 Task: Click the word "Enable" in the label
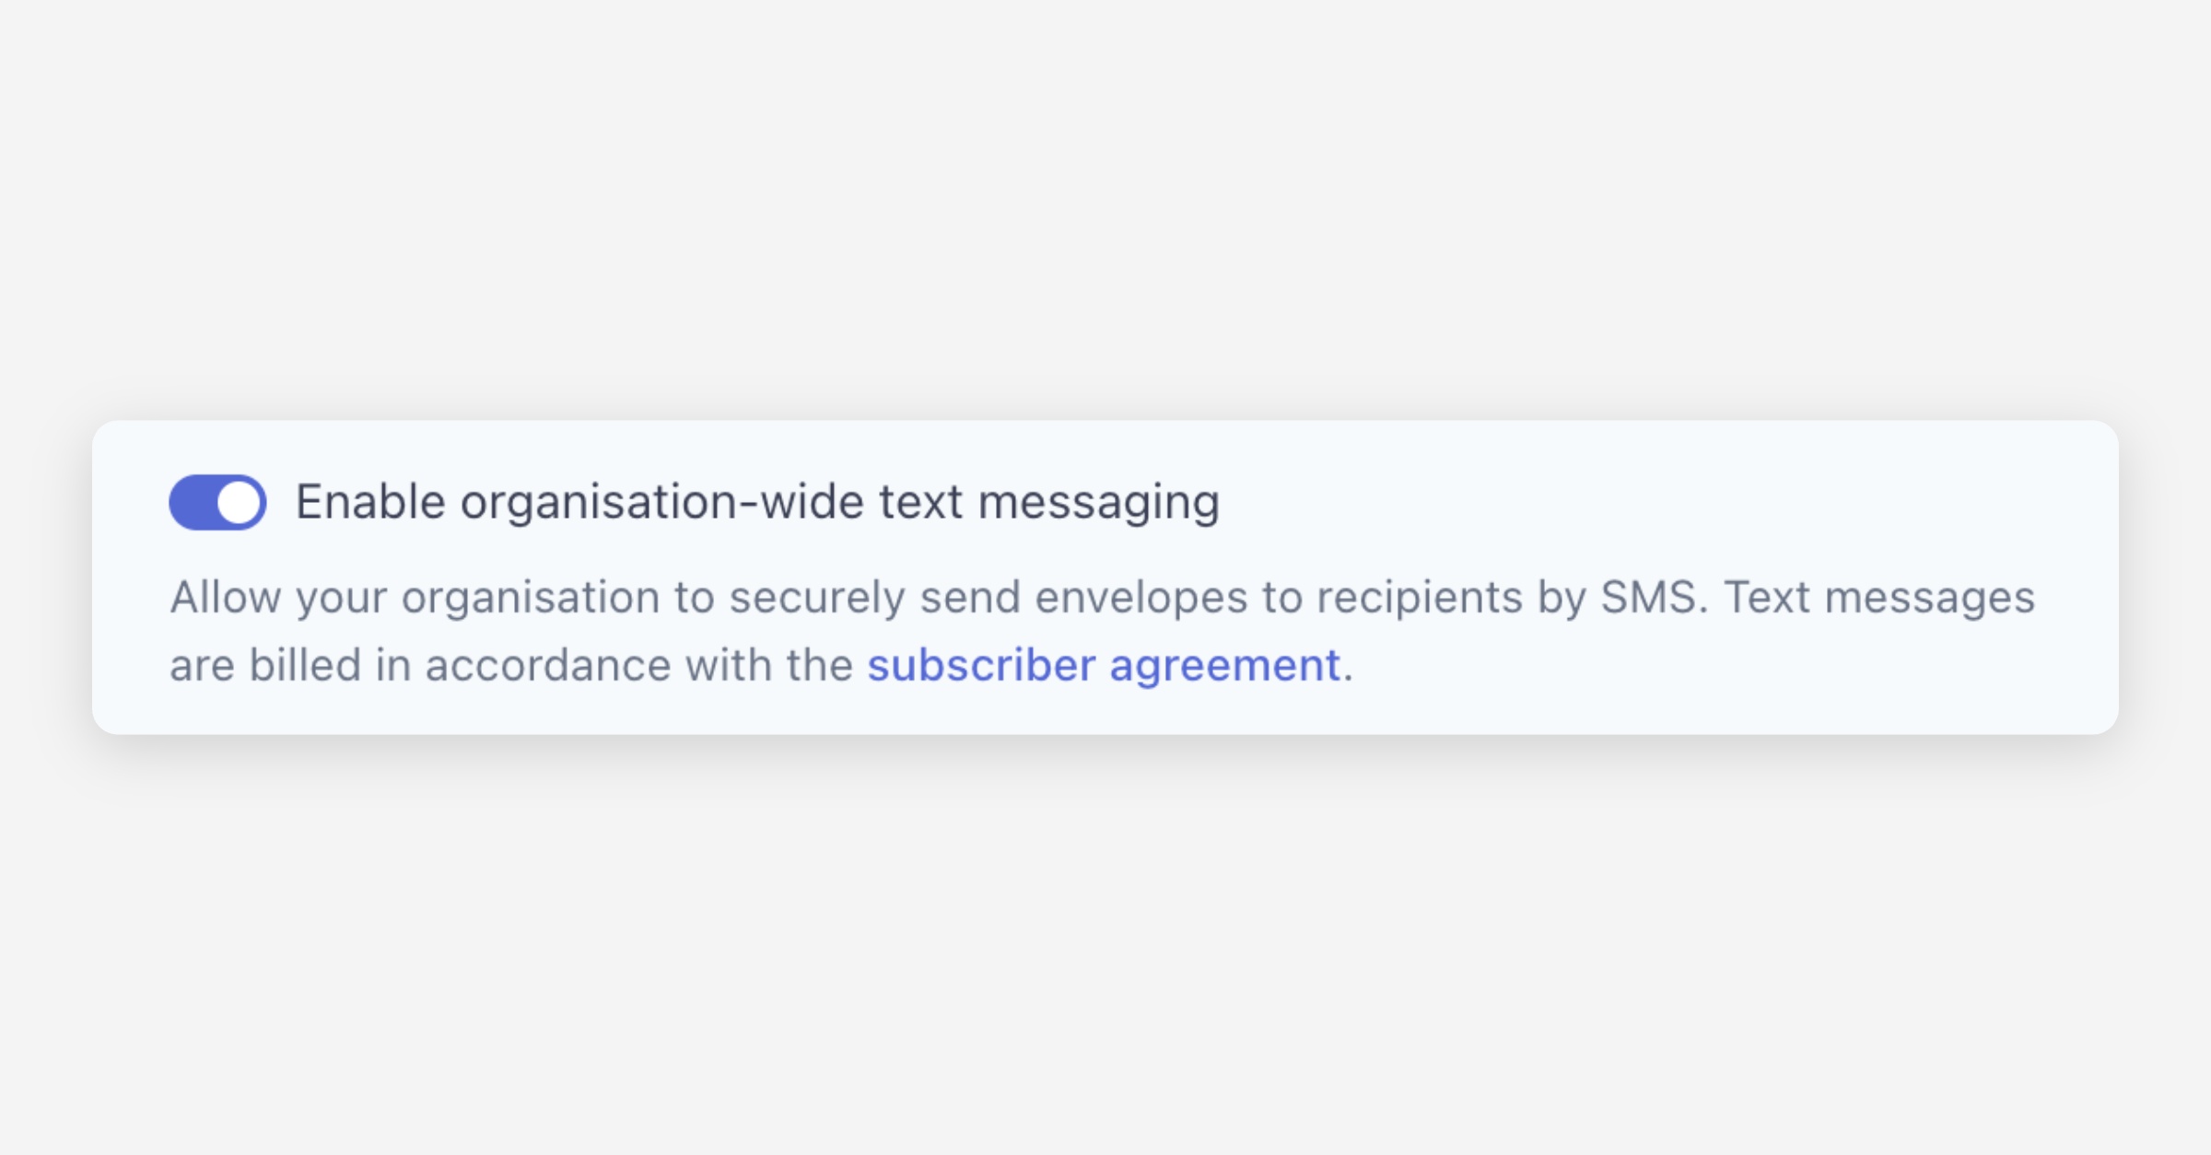coord(370,503)
